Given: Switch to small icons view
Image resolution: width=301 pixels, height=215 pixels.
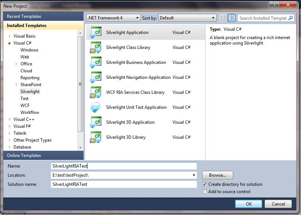Looking at the screenshot, I should [223, 18].
